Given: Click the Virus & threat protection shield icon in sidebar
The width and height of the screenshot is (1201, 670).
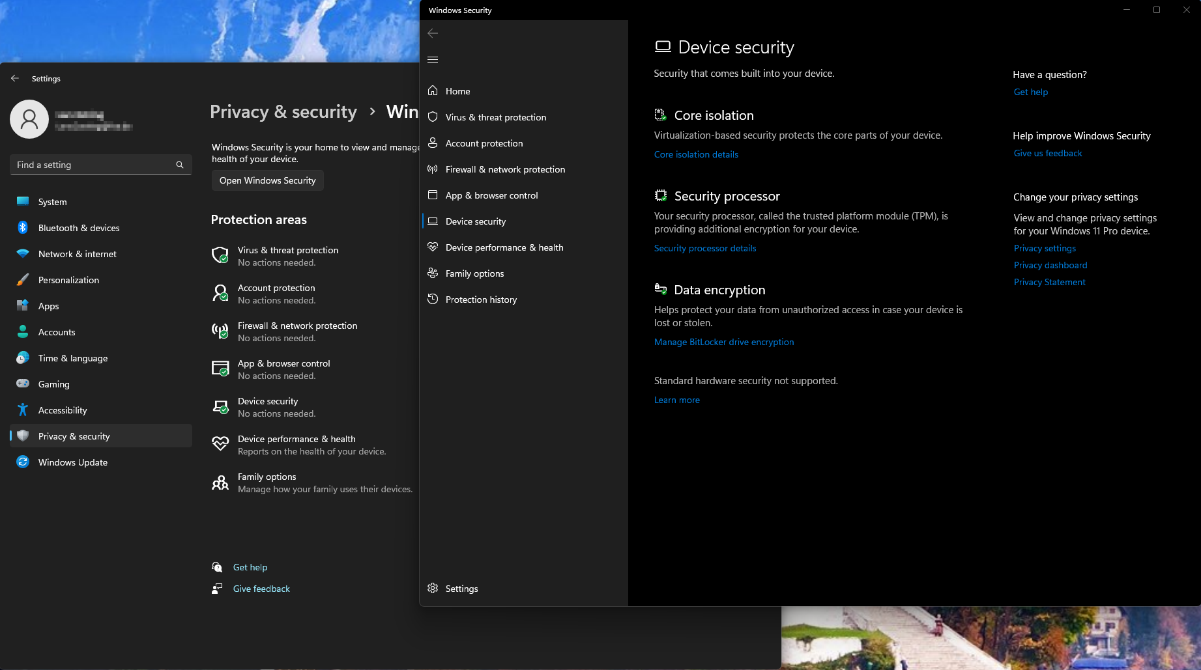Looking at the screenshot, I should click(433, 117).
